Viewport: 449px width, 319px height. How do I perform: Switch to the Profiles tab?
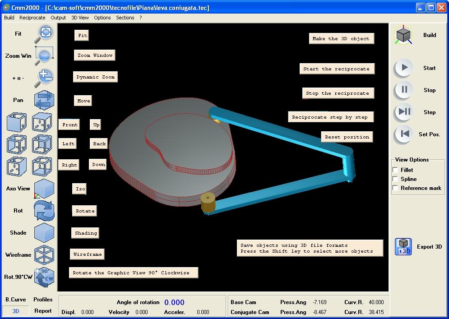pos(43,300)
